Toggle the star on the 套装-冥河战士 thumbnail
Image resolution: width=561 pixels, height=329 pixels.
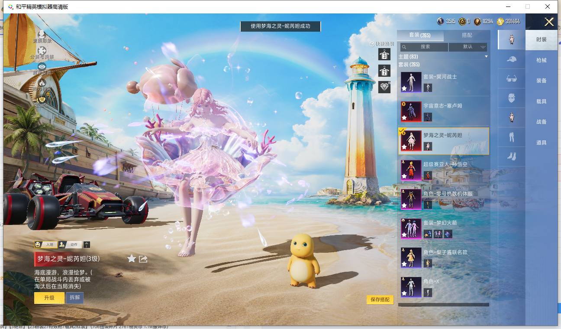pyautogui.click(x=404, y=88)
